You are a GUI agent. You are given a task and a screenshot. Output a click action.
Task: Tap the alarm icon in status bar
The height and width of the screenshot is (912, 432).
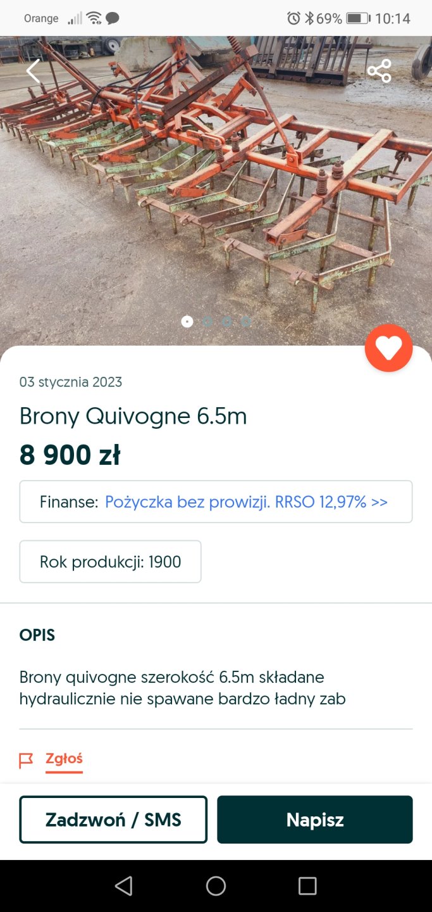293,18
